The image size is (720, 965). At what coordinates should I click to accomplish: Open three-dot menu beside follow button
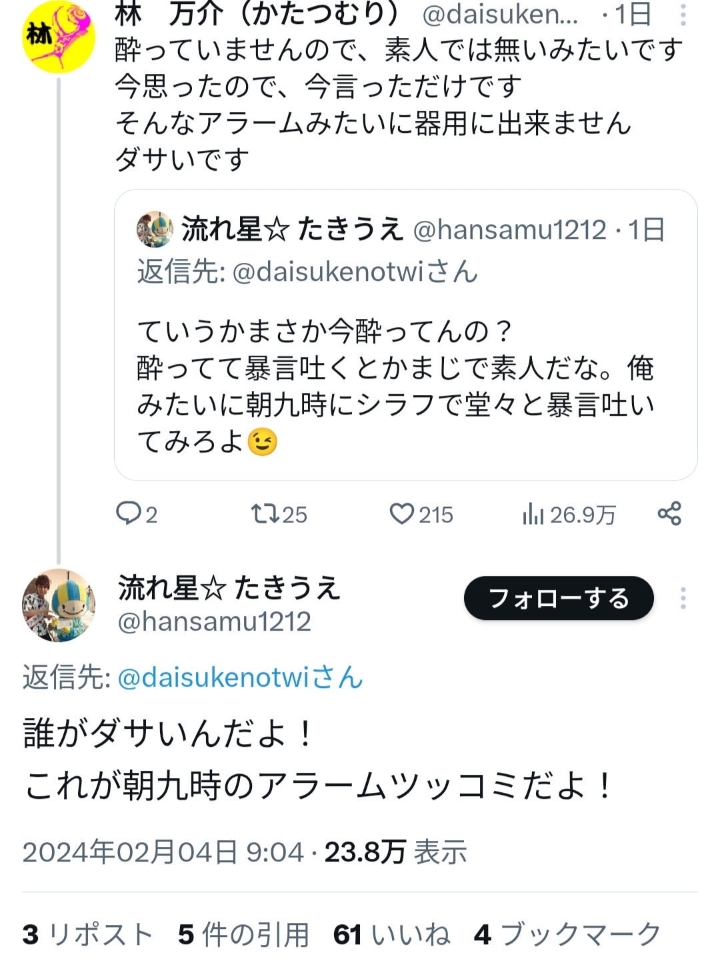pos(683,599)
